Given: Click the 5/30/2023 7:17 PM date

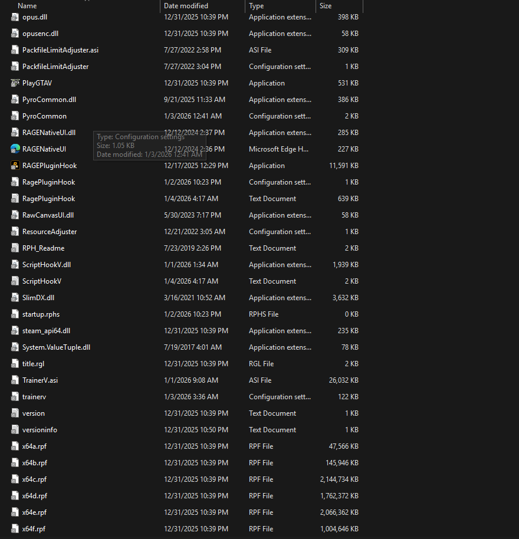Looking at the screenshot, I should click(192, 215).
